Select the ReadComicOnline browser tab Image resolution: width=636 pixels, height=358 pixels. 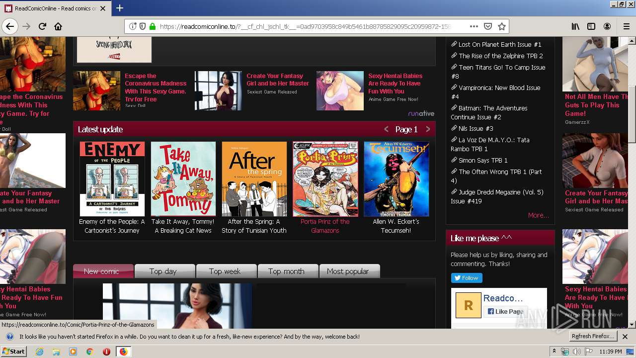coord(55,8)
